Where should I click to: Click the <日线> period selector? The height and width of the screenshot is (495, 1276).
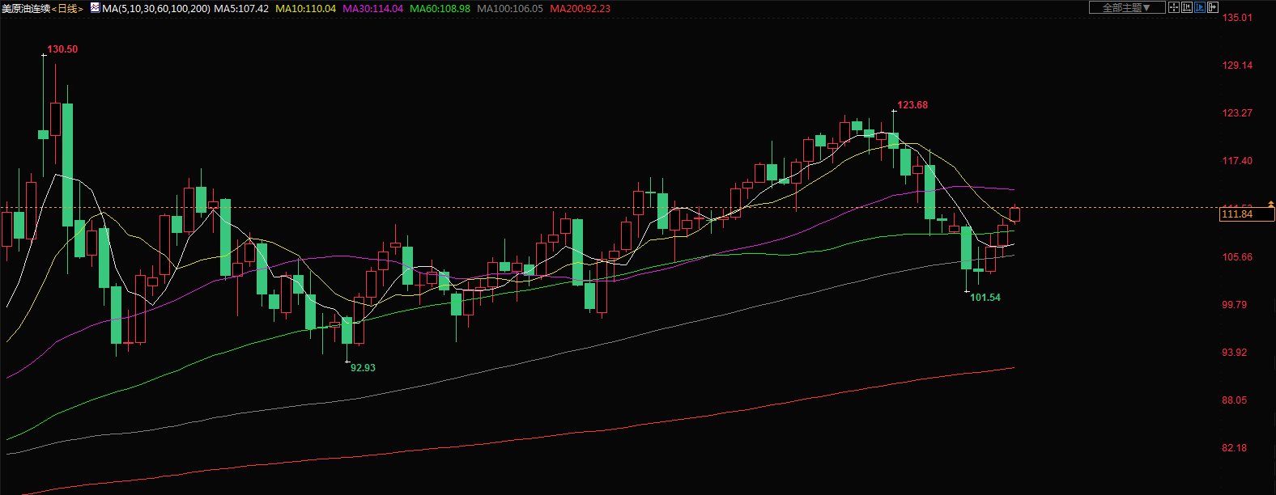click(67, 9)
